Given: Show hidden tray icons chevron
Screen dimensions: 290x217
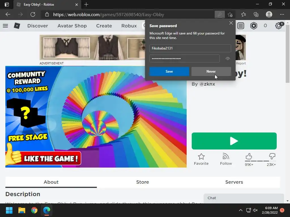Looking at the screenshot, I should [241, 210].
